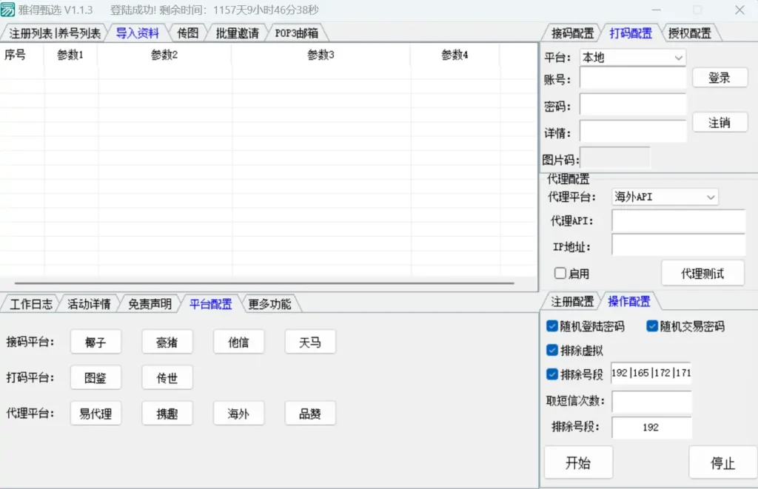The image size is (758, 489).
Task: Click the 参数3 column header
Action: [x=321, y=55]
